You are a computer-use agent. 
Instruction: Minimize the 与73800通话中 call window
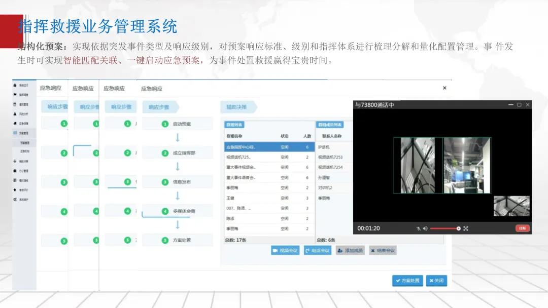[x=510, y=105]
